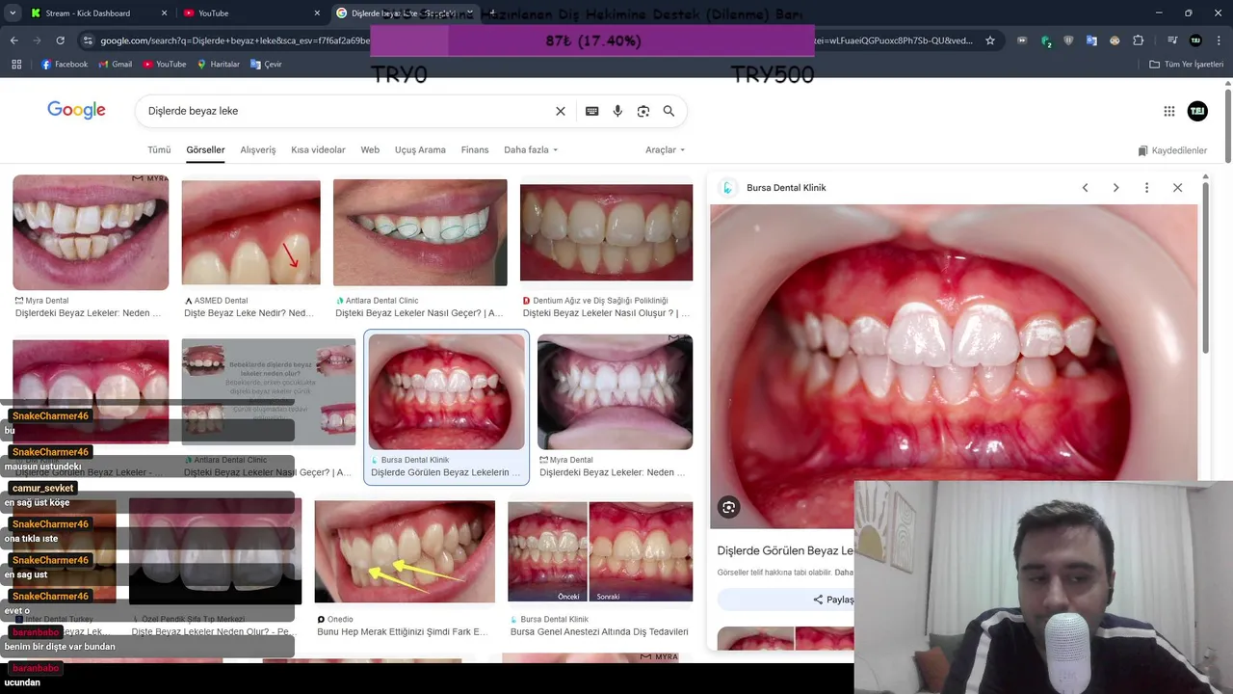
Task: Search by image with the Google Lens icon
Action: [643, 111]
